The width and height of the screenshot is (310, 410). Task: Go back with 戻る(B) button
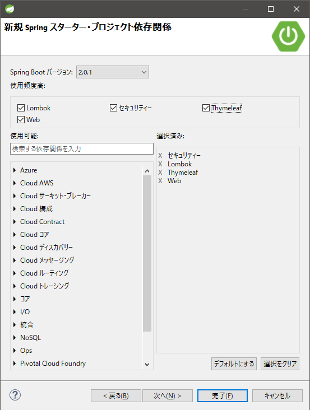point(116,395)
